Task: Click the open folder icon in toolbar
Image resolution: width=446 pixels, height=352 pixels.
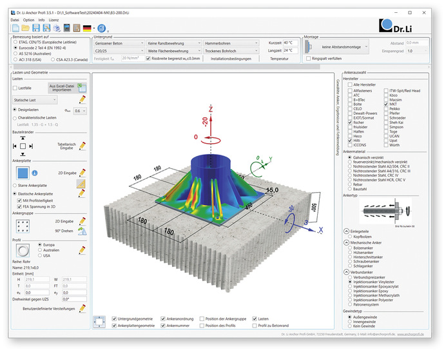Action: click(x=26, y=28)
